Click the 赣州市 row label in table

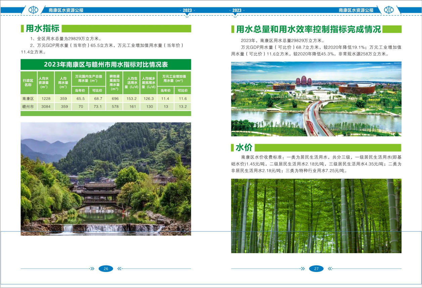pos(28,107)
